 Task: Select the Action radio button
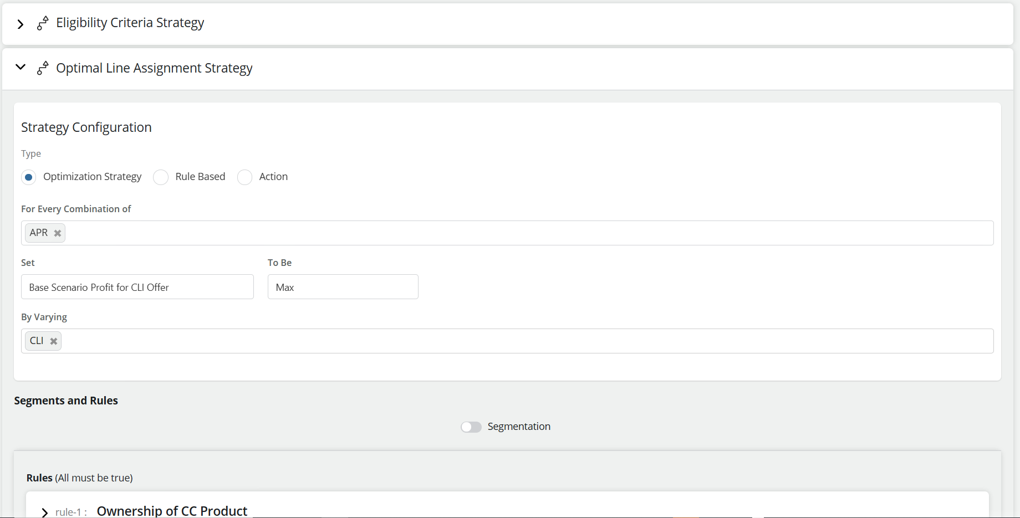(x=244, y=177)
